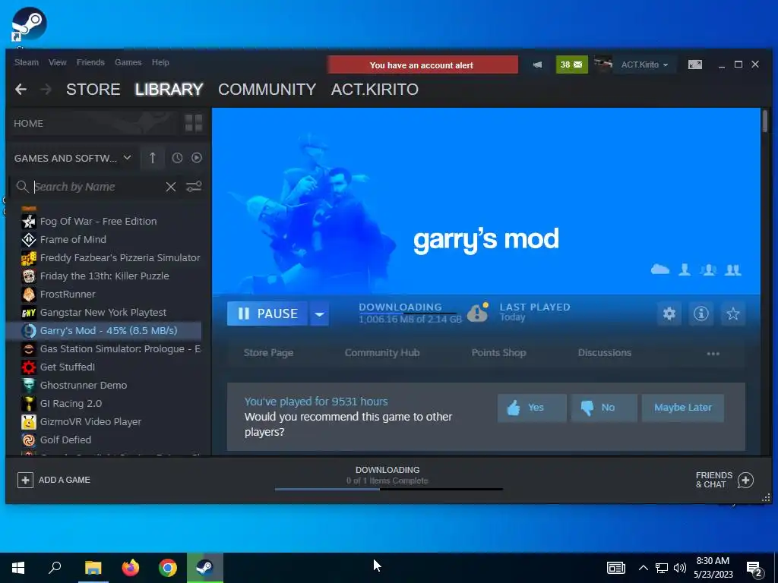Click the Add a Game plus icon

point(25,480)
